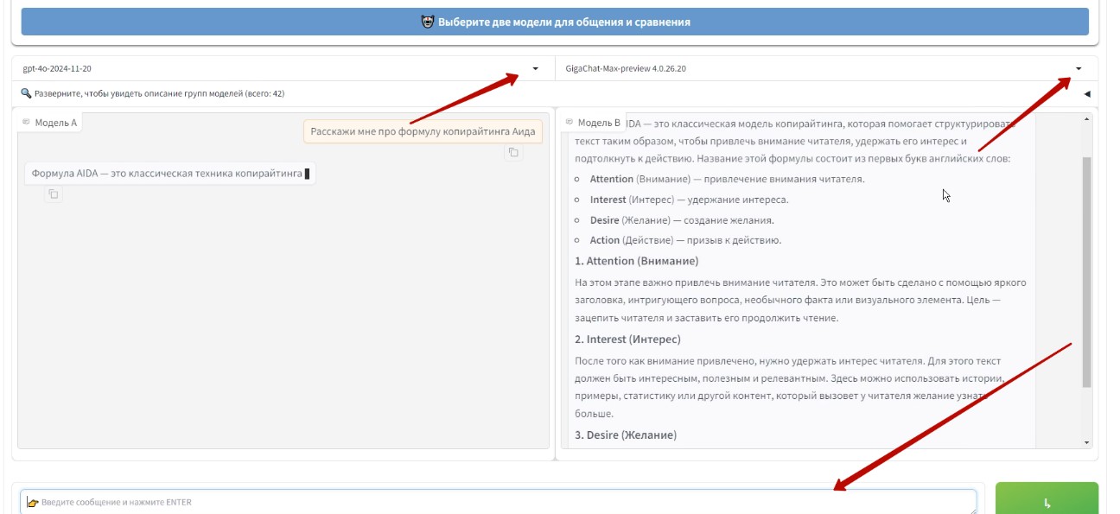Copy Model A's response text
Screen dimensions: 1120x514
tap(53, 194)
